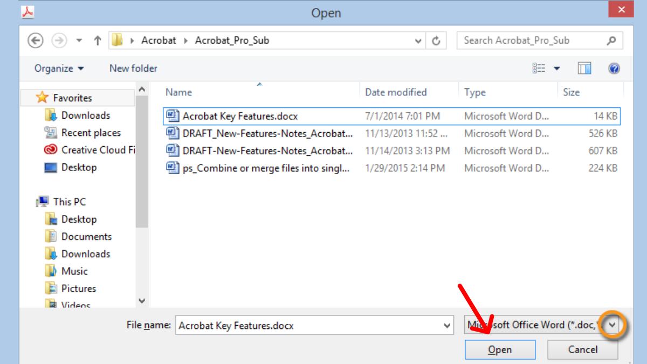Select the Acrobat Key Features.docx file
Viewport: 647px width, 364px height.
tap(240, 116)
